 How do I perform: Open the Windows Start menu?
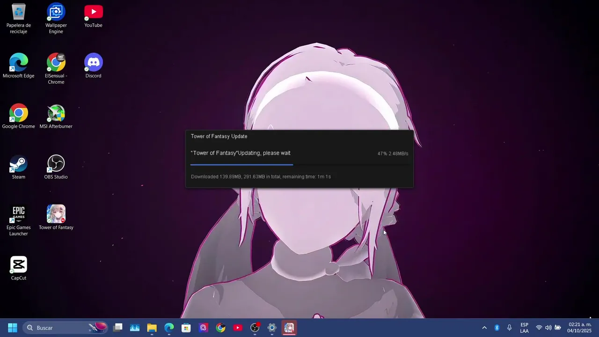[x=13, y=328]
